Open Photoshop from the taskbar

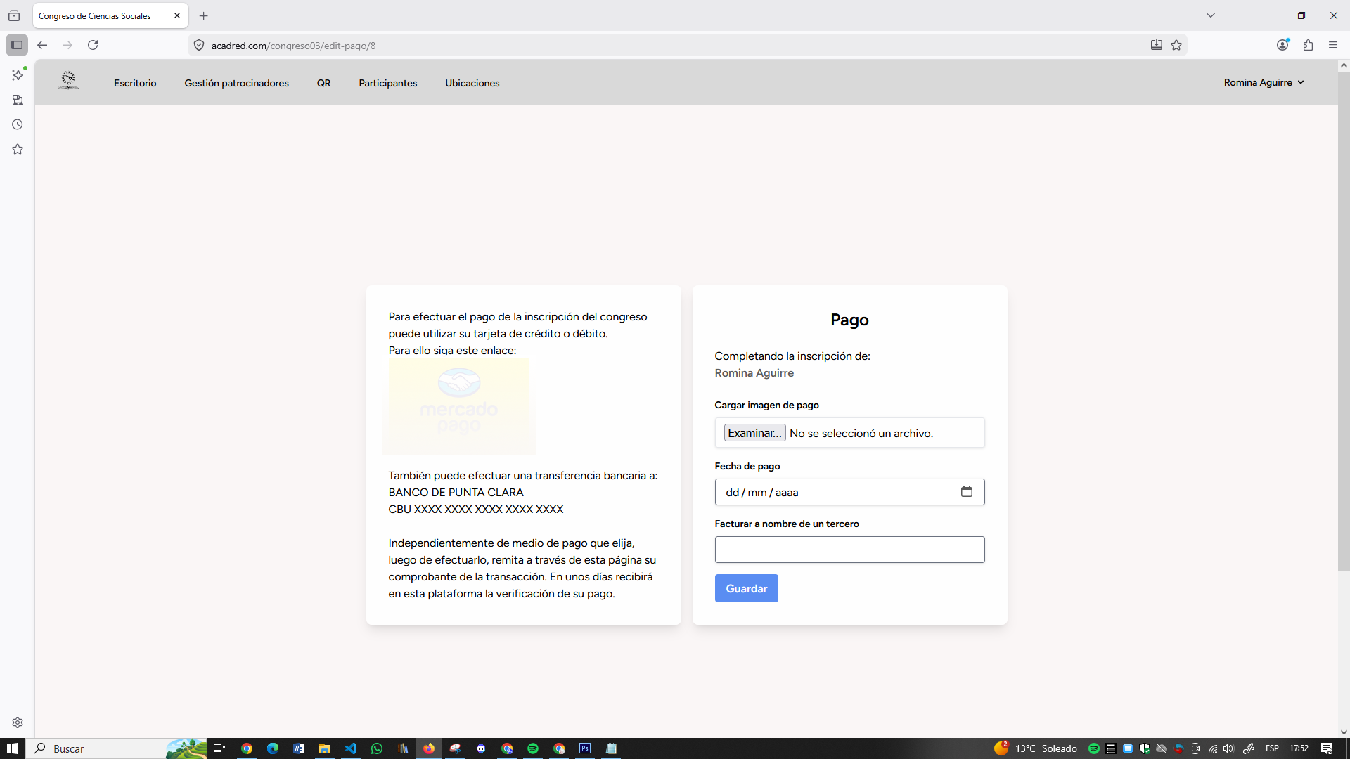(x=585, y=748)
